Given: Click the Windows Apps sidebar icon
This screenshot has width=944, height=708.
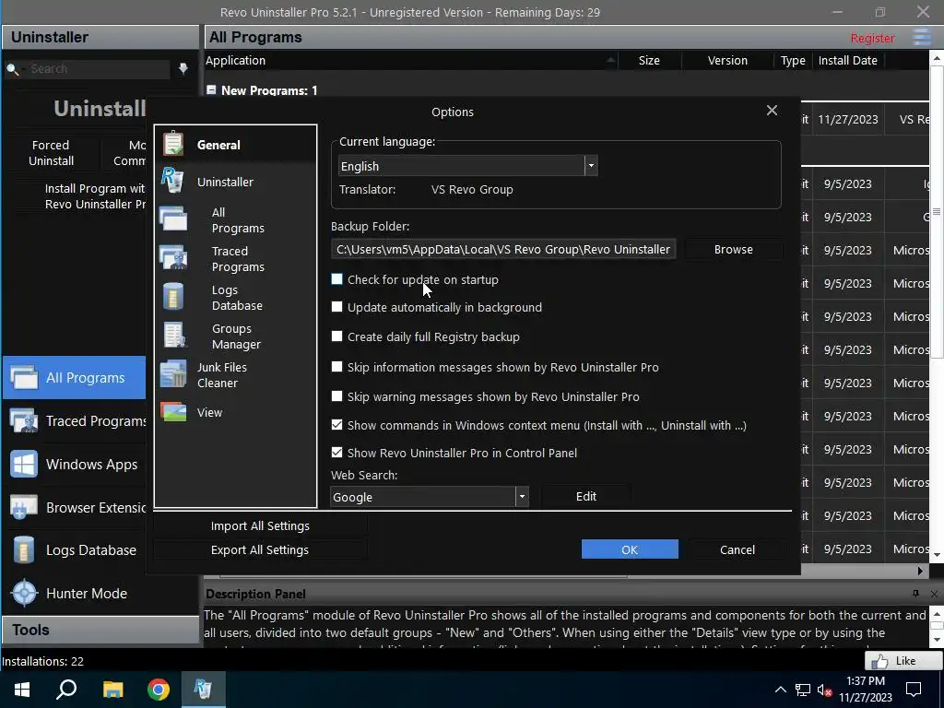Looking at the screenshot, I should 24,465.
